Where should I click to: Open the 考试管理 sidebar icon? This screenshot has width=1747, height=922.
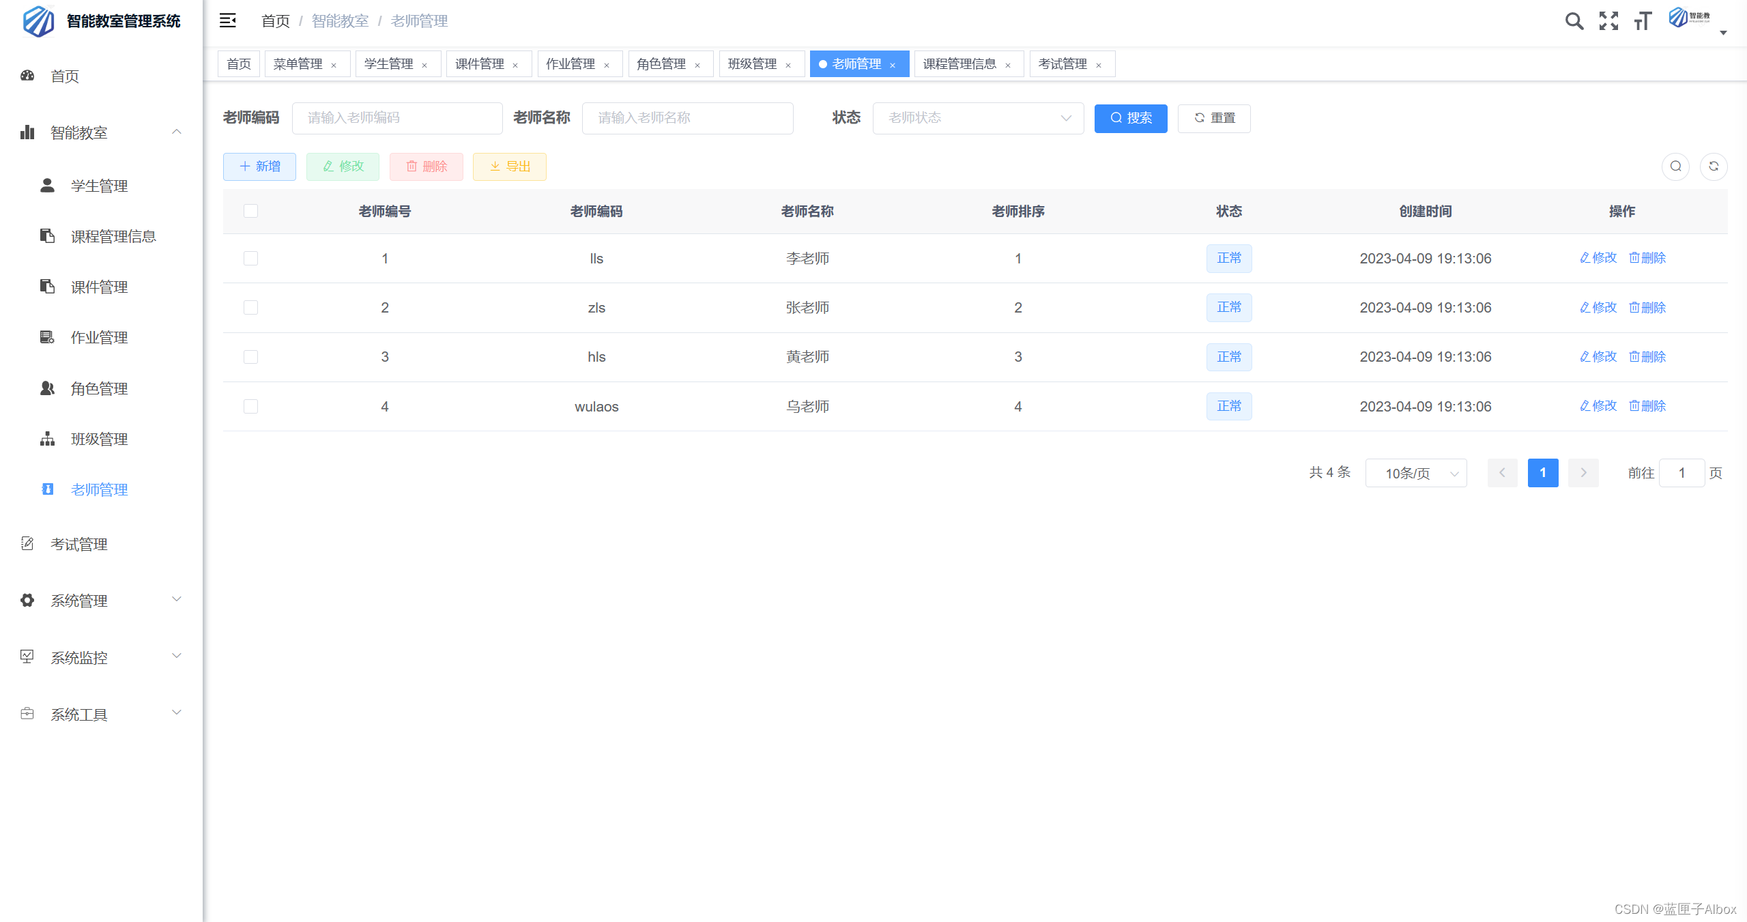(x=27, y=543)
